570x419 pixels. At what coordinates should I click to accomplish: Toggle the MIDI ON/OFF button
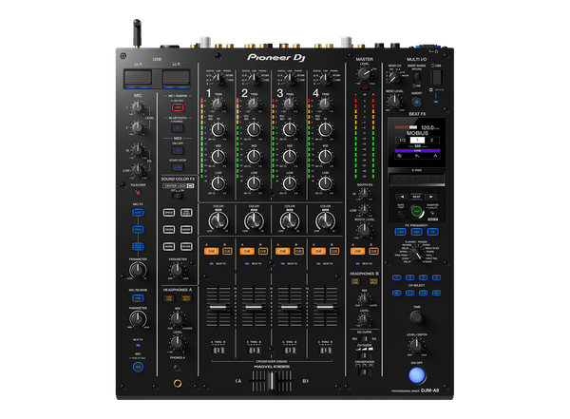pos(178,150)
